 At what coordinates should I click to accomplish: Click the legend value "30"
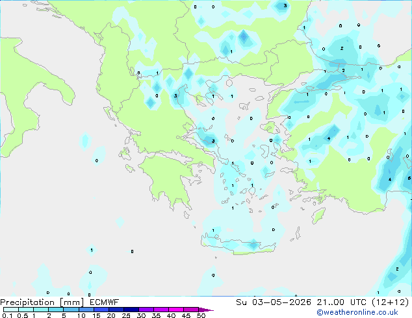[141, 315]
